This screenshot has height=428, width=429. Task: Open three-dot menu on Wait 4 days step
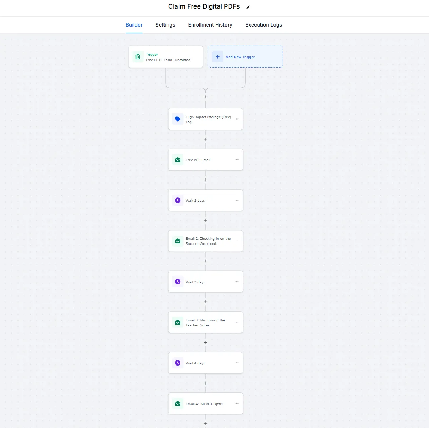click(236, 363)
